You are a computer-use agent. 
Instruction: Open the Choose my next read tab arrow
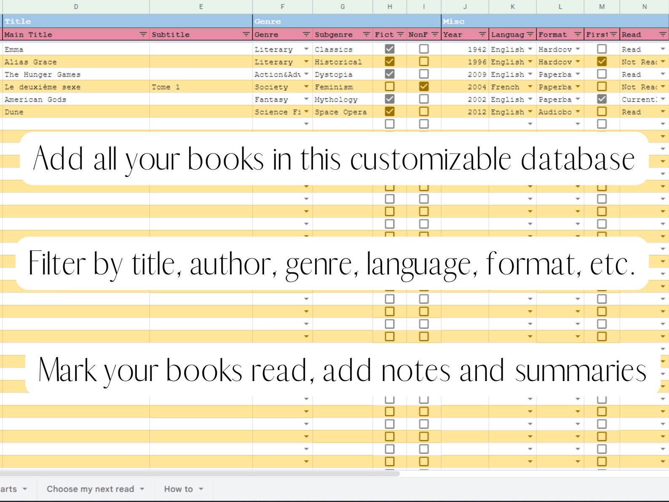(x=142, y=489)
